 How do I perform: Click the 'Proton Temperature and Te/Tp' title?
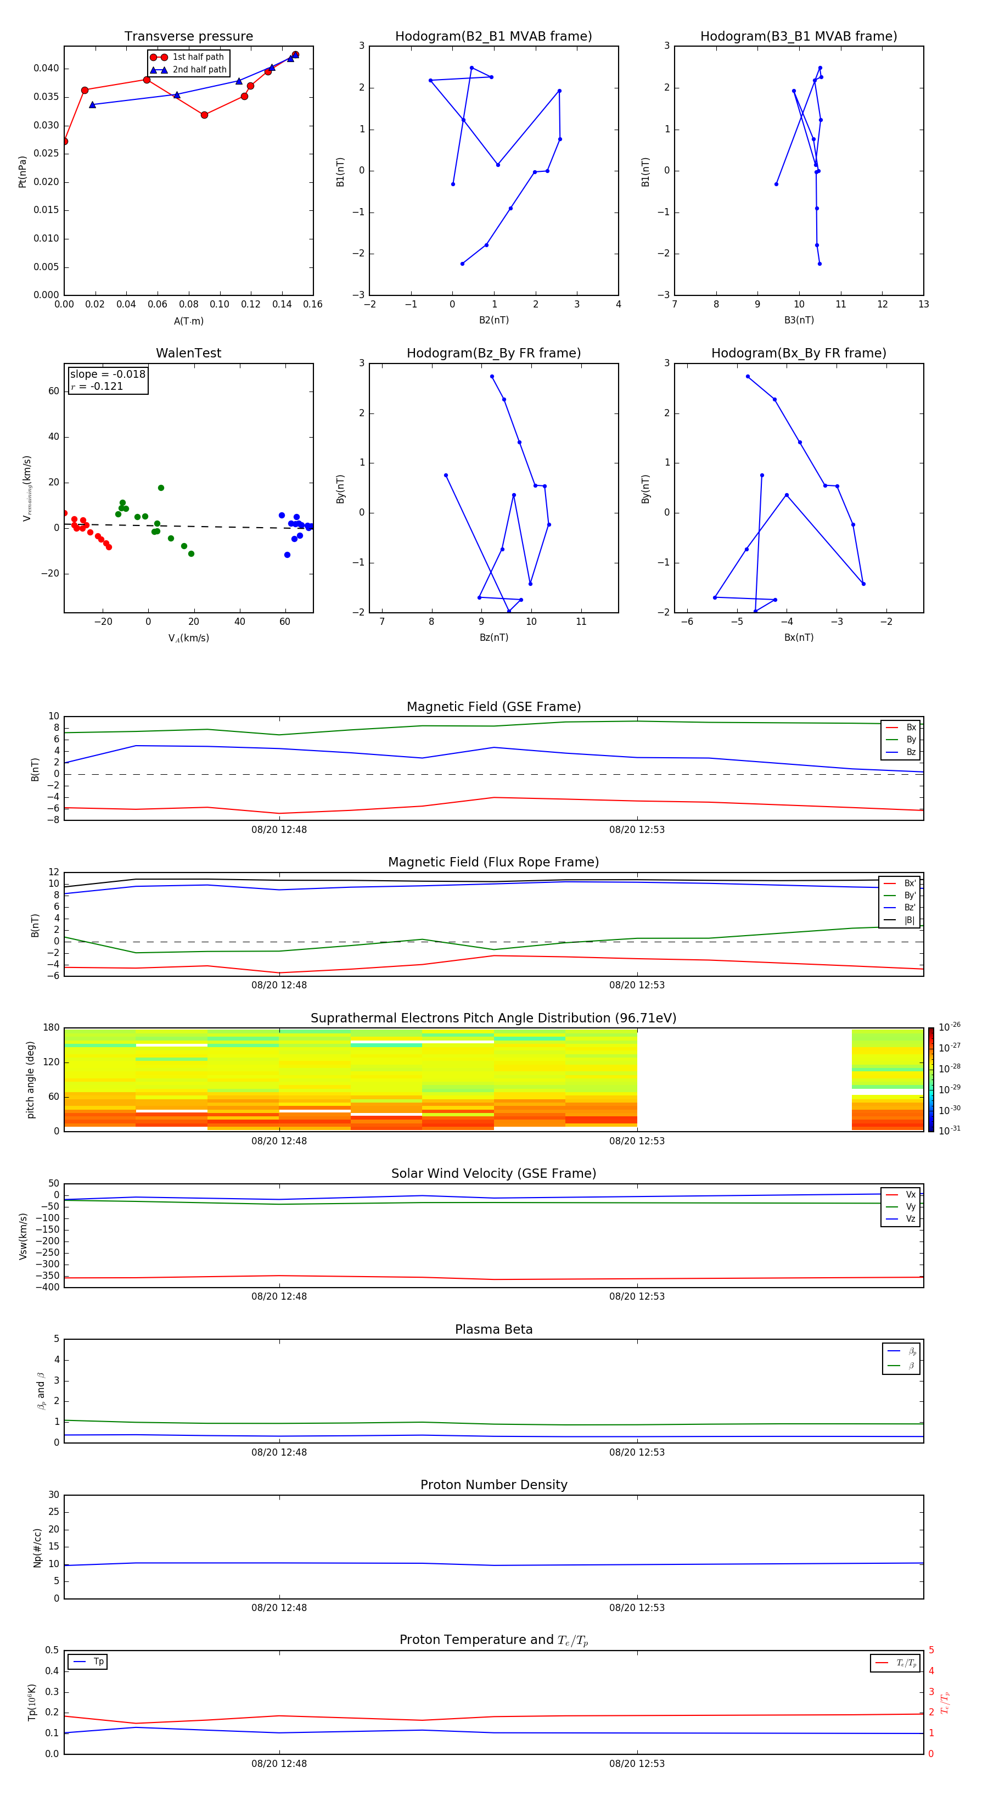(493, 1640)
